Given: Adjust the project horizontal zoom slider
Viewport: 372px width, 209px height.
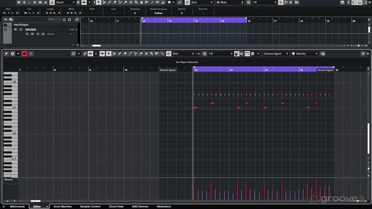Looking at the screenshot, I should point(359,45).
